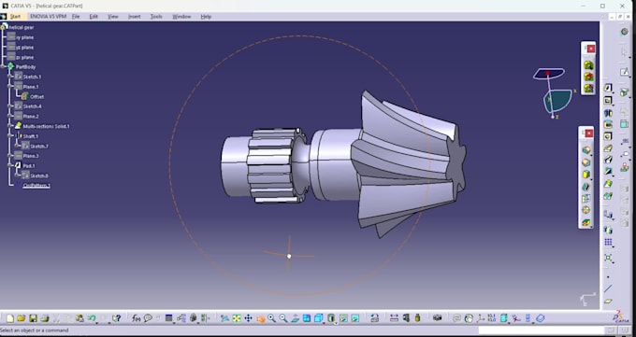Select the Groove tool in right toolbar
The width and height of the screenshot is (636, 337).
click(x=608, y=124)
